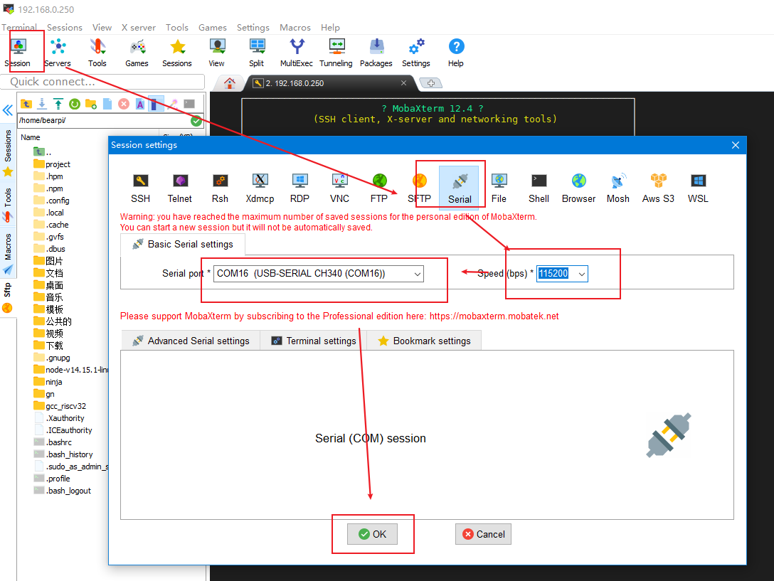Screen dimensions: 774x581
Task: Open the Session toolbar icon
Action: (x=18, y=53)
